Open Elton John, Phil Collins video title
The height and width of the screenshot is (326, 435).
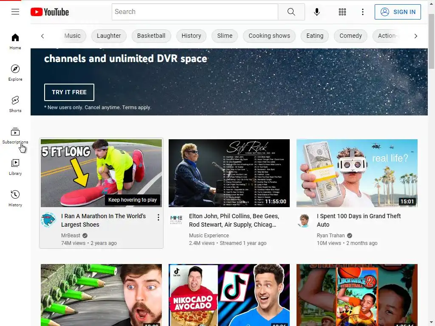(234, 220)
